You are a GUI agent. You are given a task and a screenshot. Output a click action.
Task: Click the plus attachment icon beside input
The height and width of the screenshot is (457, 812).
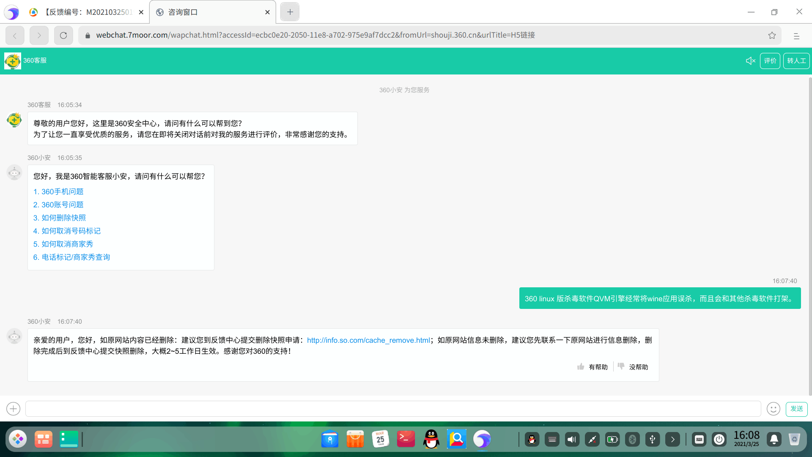pos(14,409)
